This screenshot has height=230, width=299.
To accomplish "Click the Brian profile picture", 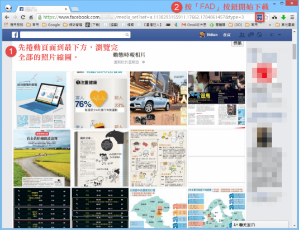I will point(202,35).
